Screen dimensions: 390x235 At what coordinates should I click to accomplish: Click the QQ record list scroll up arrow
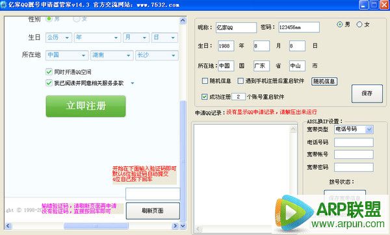(x=293, y=129)
